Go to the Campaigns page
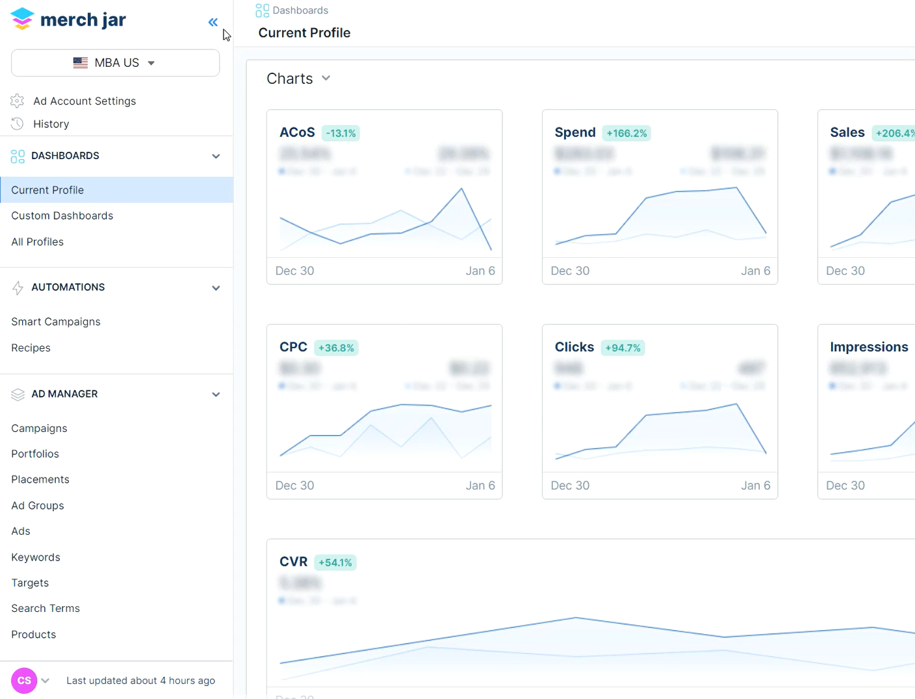Screen dimensions: 915x699 click(39, 428)
